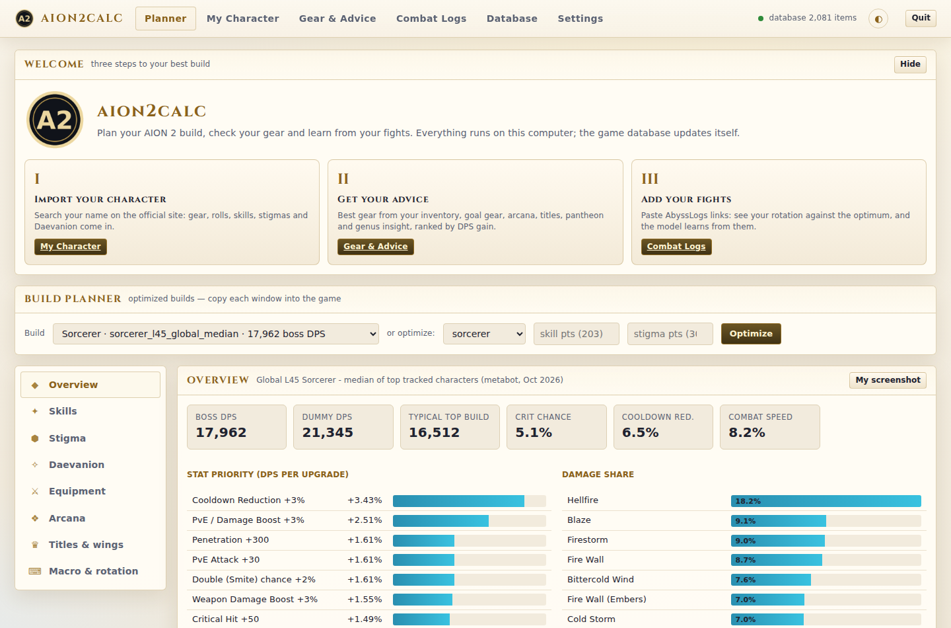Click the Combat Speed 8.2% card
This screenshot has width=951, height=628.
pyautogui.click(x=770, y=427)
